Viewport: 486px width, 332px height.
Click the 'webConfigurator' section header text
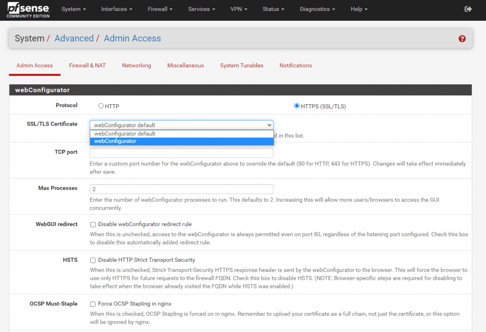point(42,90)
